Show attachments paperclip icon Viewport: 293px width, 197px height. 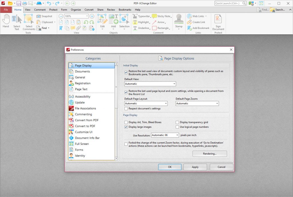(78, 28)
